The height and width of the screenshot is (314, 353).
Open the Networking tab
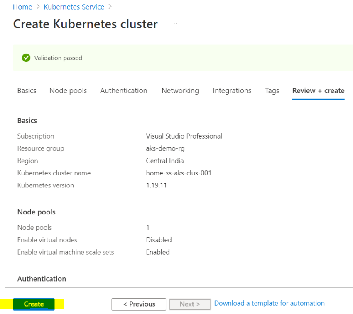coord(180,90)
